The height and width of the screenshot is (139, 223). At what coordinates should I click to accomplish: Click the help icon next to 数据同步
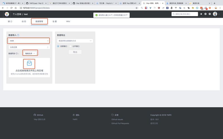[x=17, y=53]
